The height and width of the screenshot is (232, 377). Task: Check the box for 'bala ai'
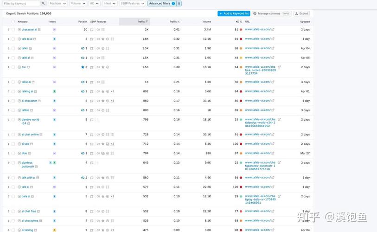tap(13, 196)
